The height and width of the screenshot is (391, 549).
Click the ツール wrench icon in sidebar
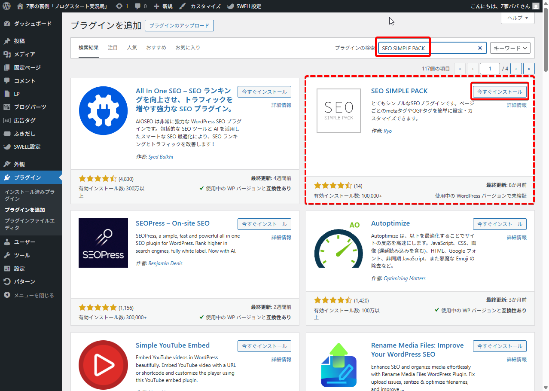point(7,255)
